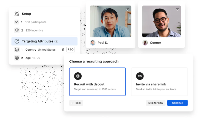Viewport: 201px width, 119px height.
Task: Click Paul D.'s small avatar
Action: point(93,43)
